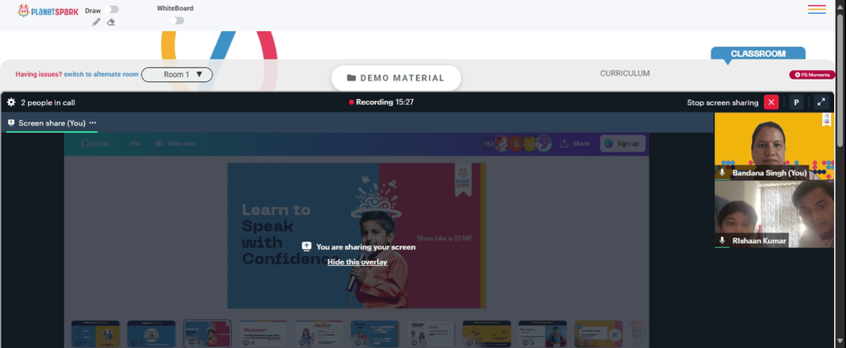Select slide 4 Welcome thumbnail
Viewport: 846px width, 348px height.
(263, 334)
